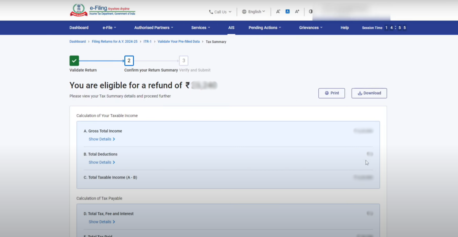
Task: Open the English language dropdown
Action: click(x=254, y=12)
